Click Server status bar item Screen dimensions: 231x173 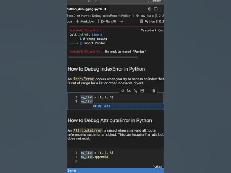72,170
